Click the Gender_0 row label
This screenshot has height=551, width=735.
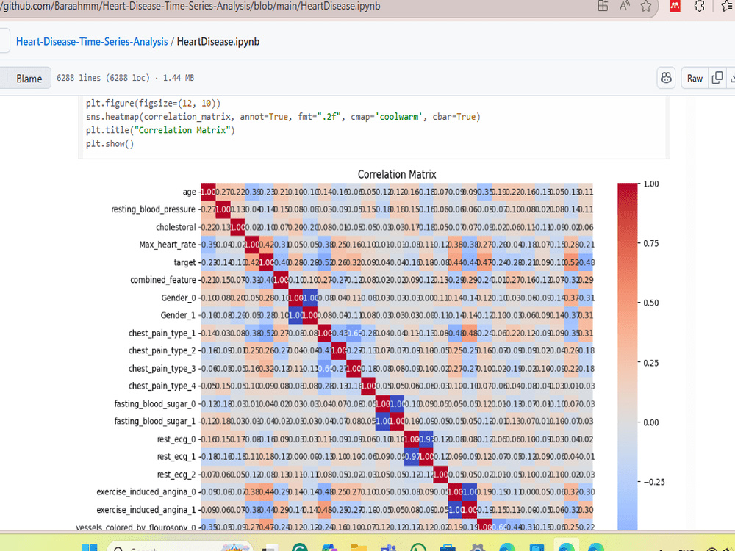pos(178,298)
